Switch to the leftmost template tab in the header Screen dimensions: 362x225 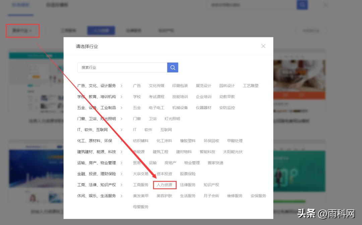(21, 5)
